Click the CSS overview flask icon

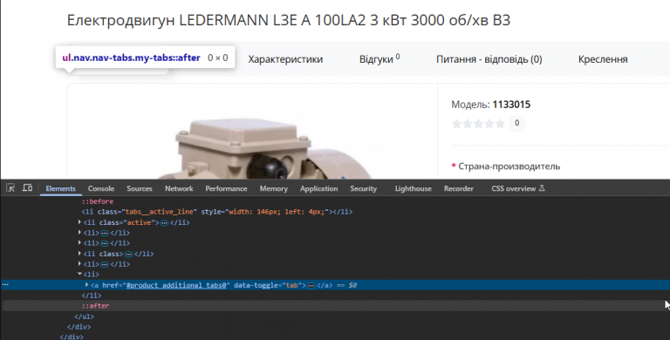tap(542, 188)
